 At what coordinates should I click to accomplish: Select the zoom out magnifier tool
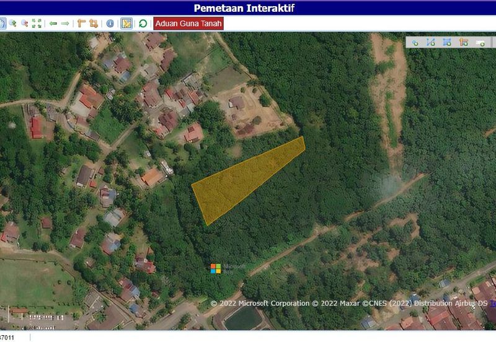point(25,24)
